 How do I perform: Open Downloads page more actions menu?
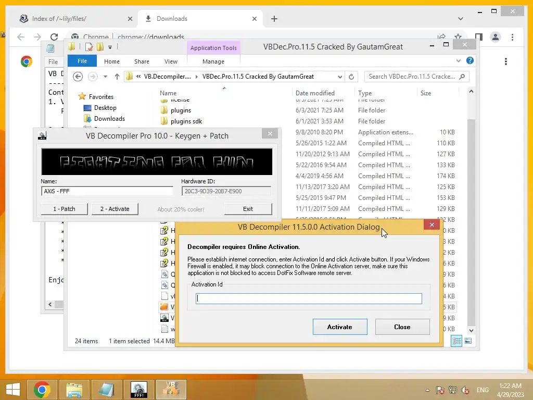coord(506,61)
